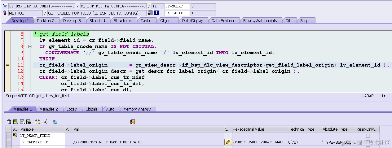Screen dimensions: 392x148
Task: Select the Locals tab
Action: 72,109
